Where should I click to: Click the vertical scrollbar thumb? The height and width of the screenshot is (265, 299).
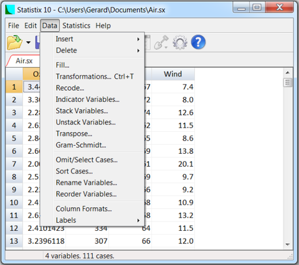click(288, 83)
